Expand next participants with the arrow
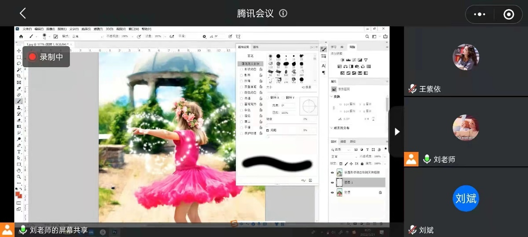 [x=397, y=132]
